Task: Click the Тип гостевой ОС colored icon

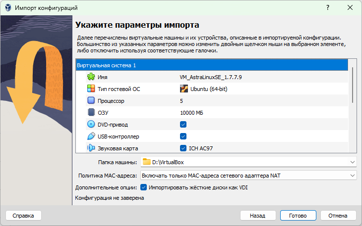Action: click(x=91, y=89)
